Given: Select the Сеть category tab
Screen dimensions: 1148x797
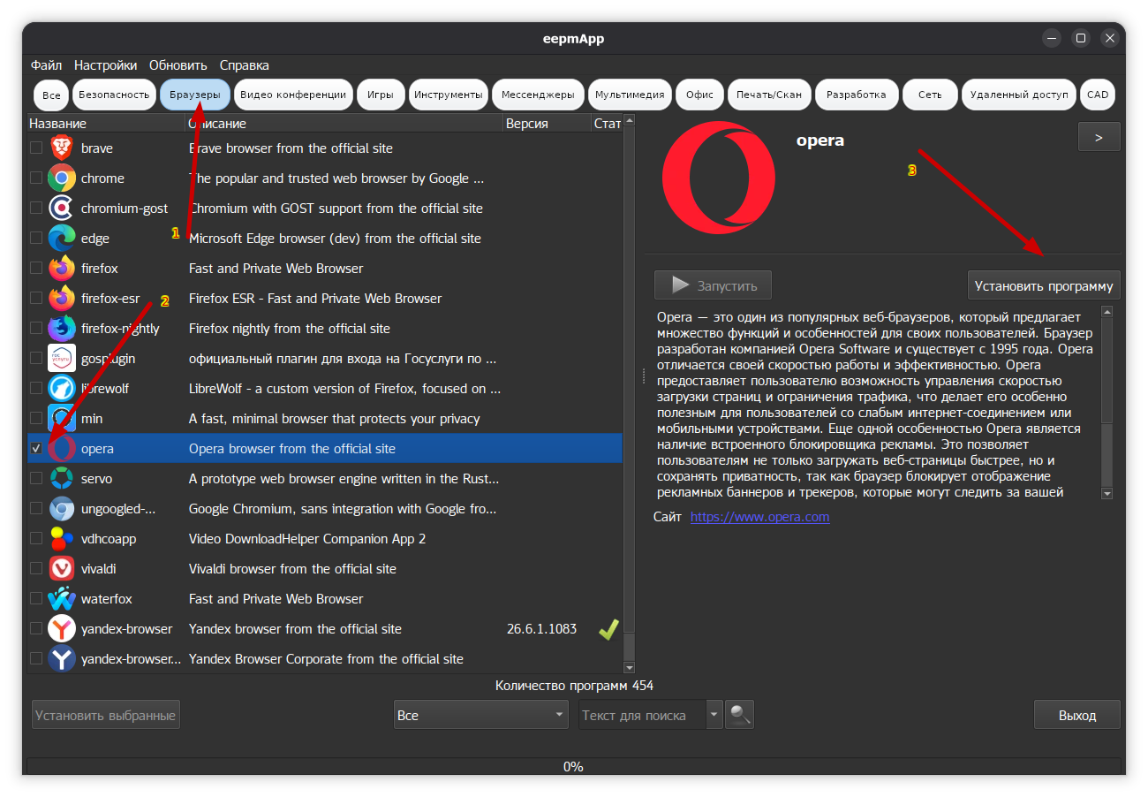Looking at the screenshot, I should (930, 95).
